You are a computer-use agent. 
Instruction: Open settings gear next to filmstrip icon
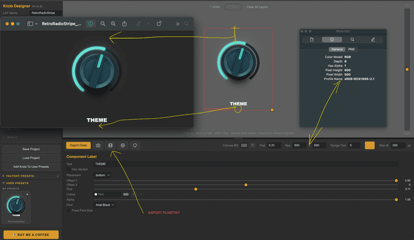[x=123, y=146]
